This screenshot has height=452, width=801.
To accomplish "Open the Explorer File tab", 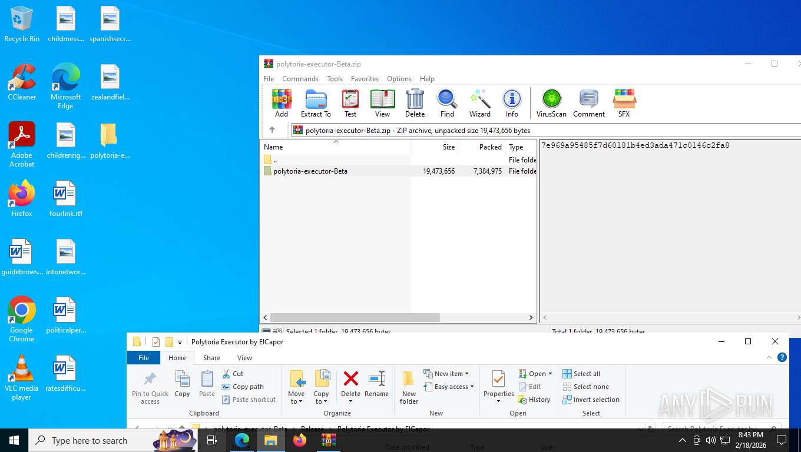I will point(144,358).
